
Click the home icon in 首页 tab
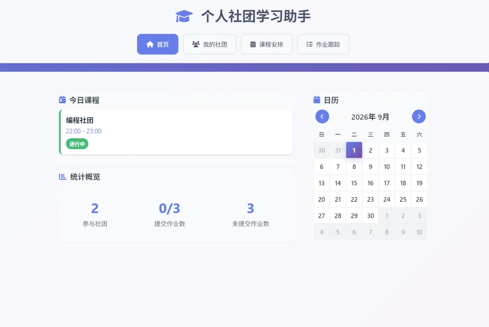(150, 44)
